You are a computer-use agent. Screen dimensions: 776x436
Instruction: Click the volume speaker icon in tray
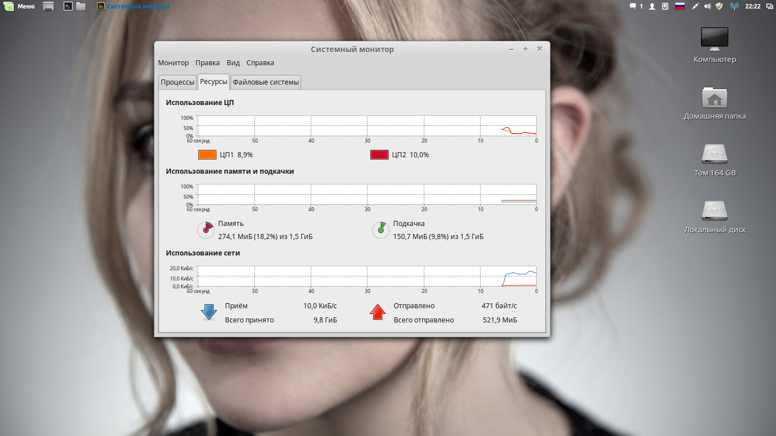(x=707, y=6)
